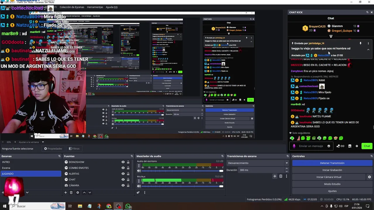
Task: Click Iniciar Grabación button
Action: [x=332, y=170]
